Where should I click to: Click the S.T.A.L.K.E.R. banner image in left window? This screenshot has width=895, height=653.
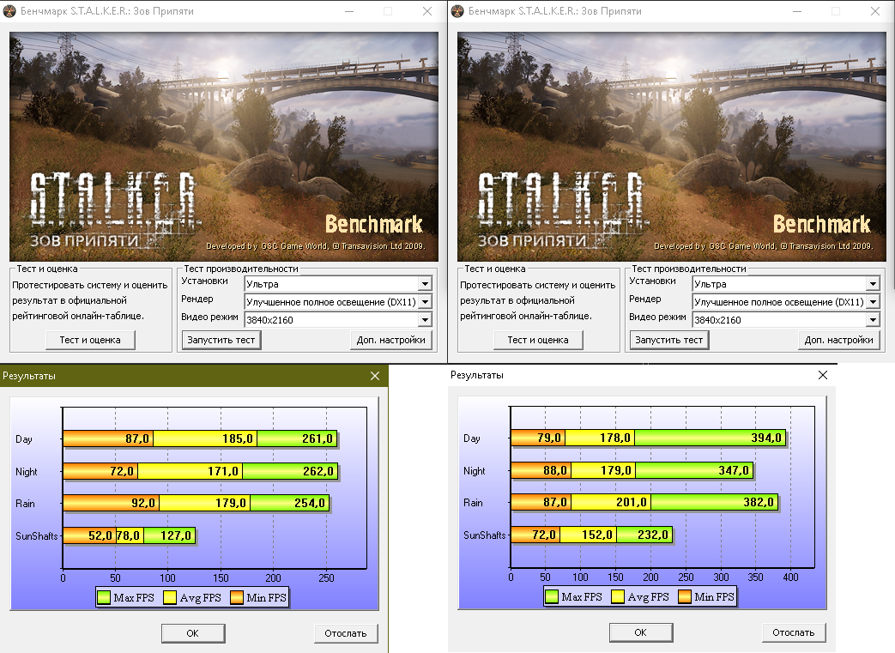(224, 147)
